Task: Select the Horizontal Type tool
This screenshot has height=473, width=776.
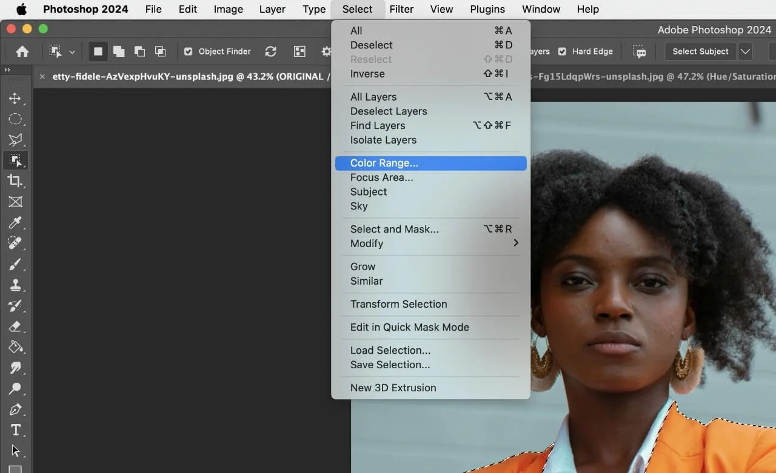Action: tap(15, 430)
